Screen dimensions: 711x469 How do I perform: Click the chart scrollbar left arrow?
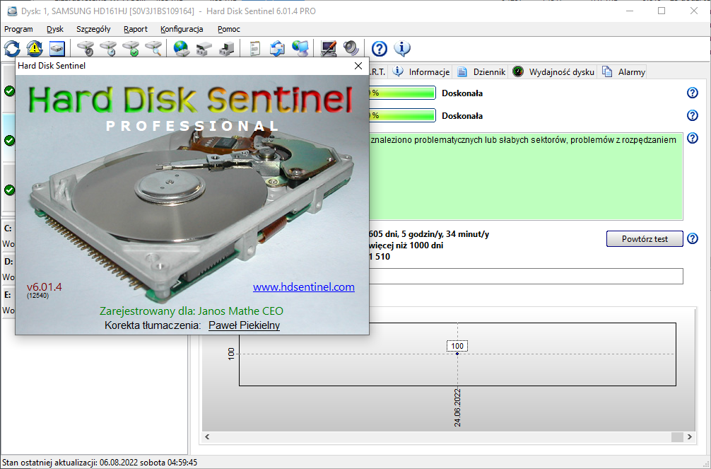(207, 436)
